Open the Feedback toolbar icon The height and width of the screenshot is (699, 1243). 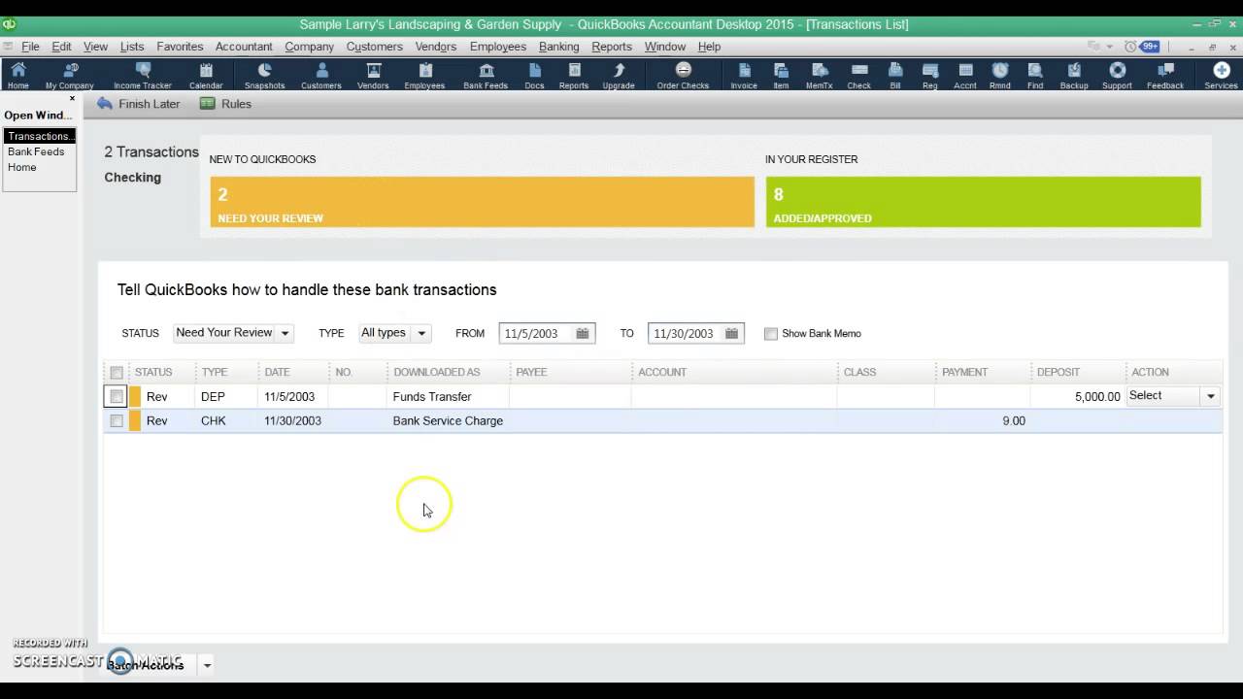pos(1165,76)
